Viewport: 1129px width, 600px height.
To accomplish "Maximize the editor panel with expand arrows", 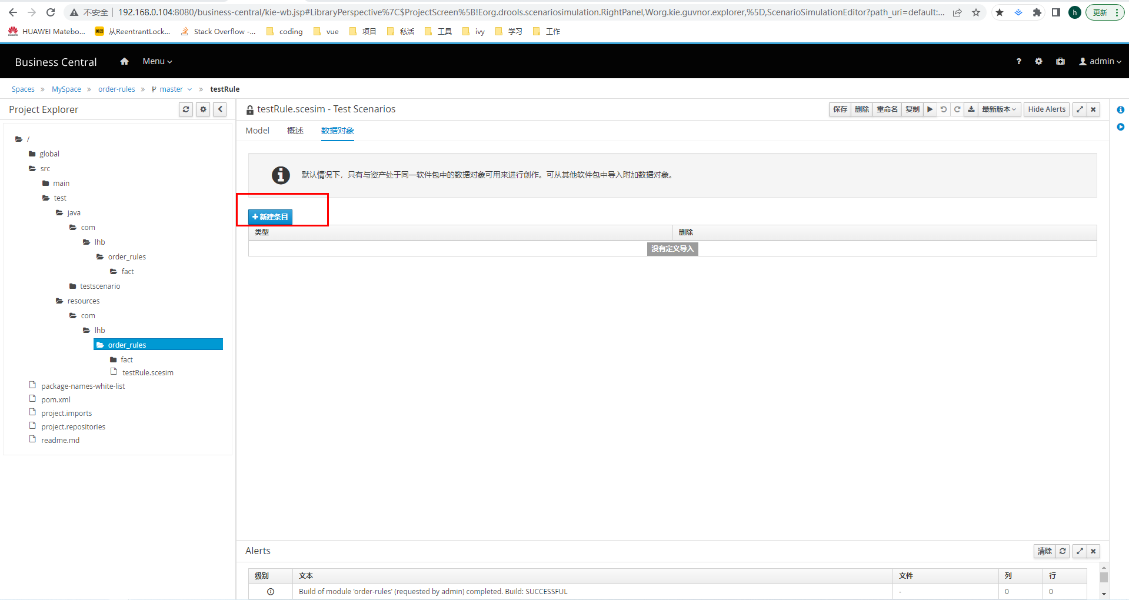I will [1080, 109].
